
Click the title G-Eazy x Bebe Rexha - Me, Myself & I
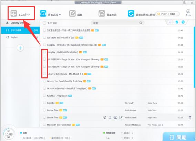click(x=65, y=74)
